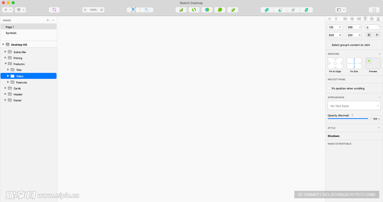Click the Export icon in the toolbar
Image resolution: width=383 pixels, height=202 pixels.
pyautogui.click(x=374, y=10)
